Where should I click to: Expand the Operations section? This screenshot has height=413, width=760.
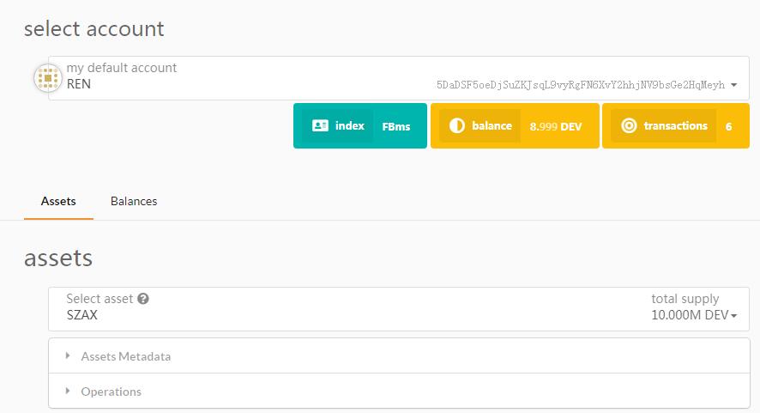[111, 392]
